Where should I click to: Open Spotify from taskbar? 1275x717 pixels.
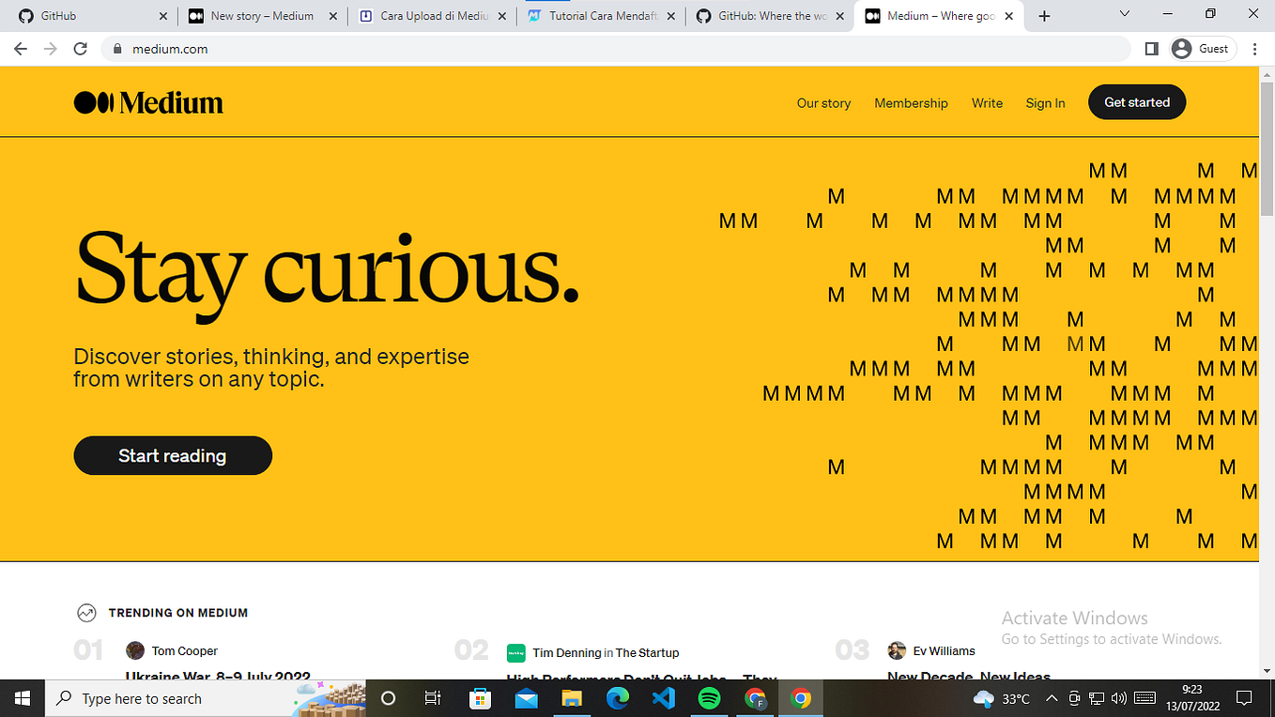[710, 698]
